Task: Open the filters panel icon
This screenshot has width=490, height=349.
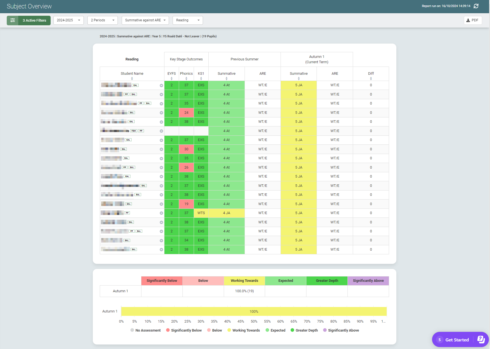Action: pyautogui.click(x=13, y=20)
